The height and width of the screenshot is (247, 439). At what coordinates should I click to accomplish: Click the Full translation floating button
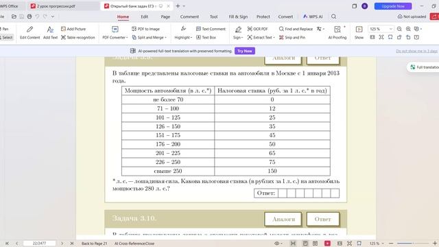(424, 67)
